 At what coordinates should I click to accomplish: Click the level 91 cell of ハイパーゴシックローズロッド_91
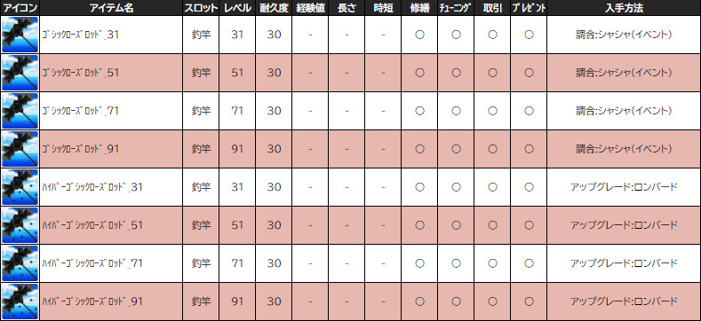tap(237, 301)
